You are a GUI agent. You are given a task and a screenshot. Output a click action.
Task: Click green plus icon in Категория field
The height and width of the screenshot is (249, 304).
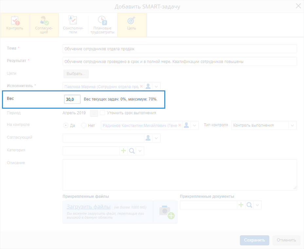(x=124, y=151)
